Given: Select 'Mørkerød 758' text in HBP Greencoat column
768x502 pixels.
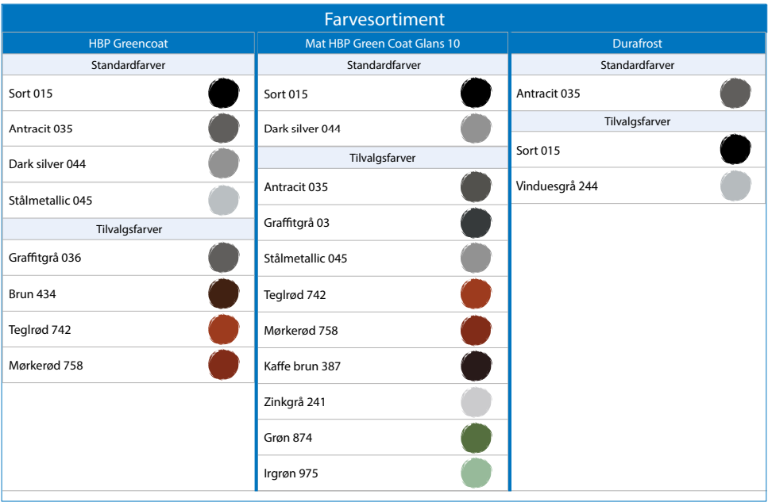Looking at the screenshot, I should (46, 366).
